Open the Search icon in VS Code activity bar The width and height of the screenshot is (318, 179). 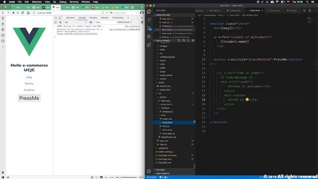(149, 20)
